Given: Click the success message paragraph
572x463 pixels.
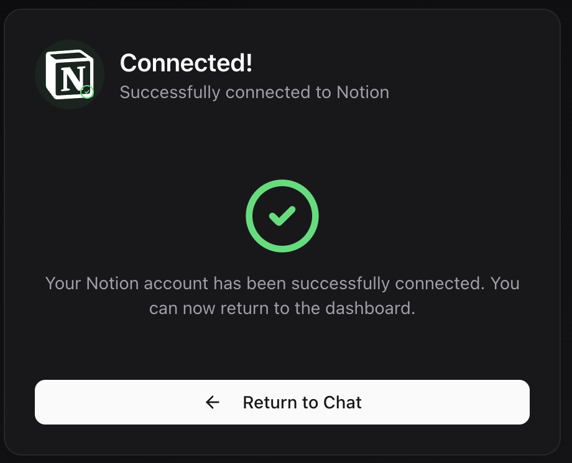Looking at the screenshot, I should pos(282,295).
